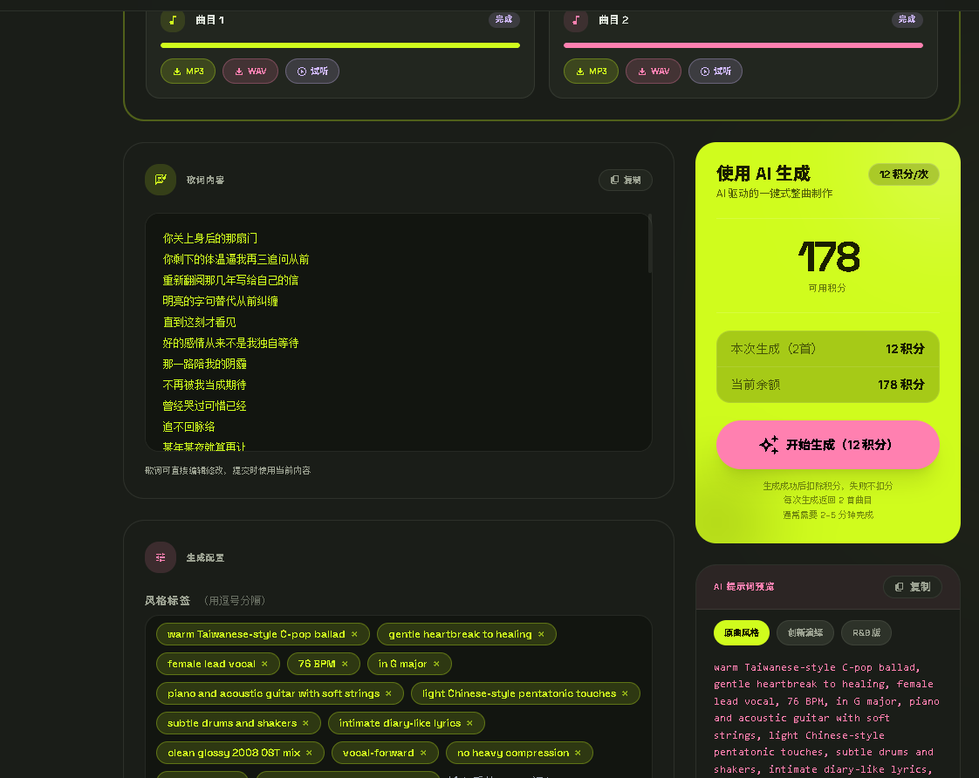This screenshot has height=778, width=979.
Task: Click lyric line 重新翻阅那几年写给自己的信
Action: point(230,280)
